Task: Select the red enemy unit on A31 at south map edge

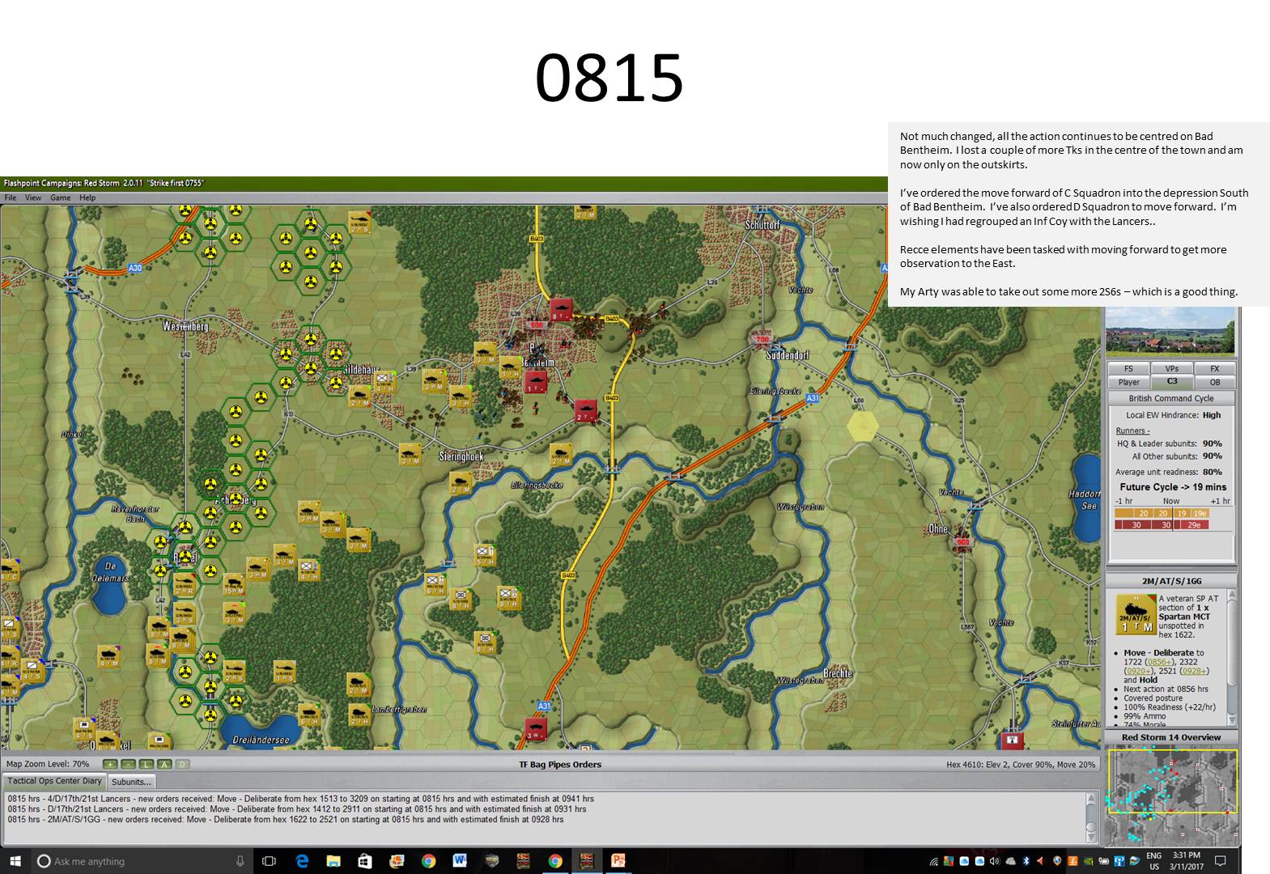Action: click(x=535, y=729)
